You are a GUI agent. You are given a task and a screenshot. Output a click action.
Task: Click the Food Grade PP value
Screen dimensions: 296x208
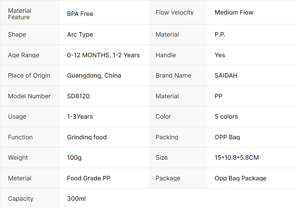pos(89,178)
